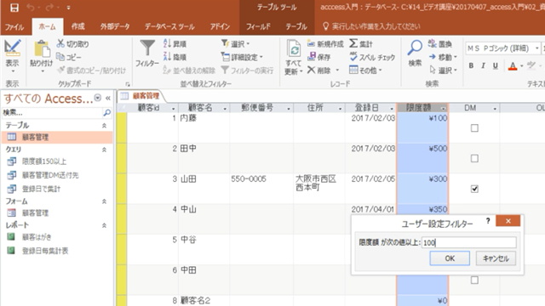Click キャンセル in the filter dialog

(496, 258)
